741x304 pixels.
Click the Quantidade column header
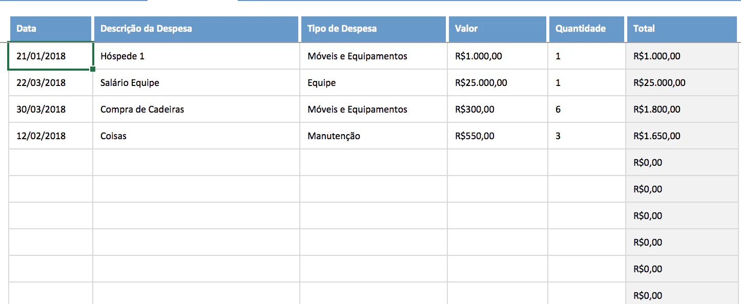coord(586,29)
